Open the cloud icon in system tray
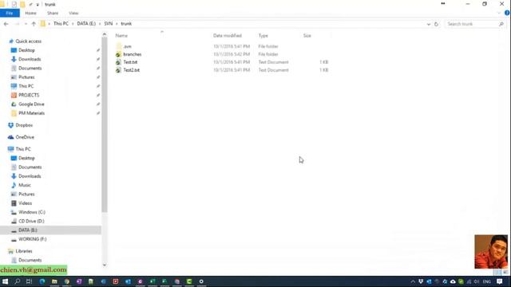 click(x=453, y=281)
